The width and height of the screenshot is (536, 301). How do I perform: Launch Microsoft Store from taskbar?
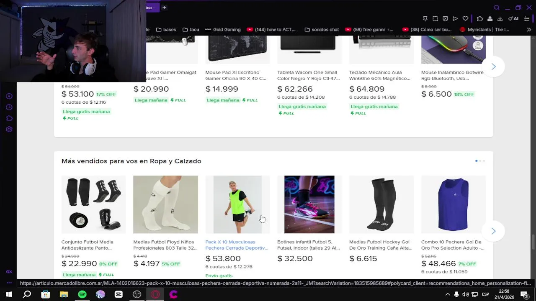pos(45,294)
